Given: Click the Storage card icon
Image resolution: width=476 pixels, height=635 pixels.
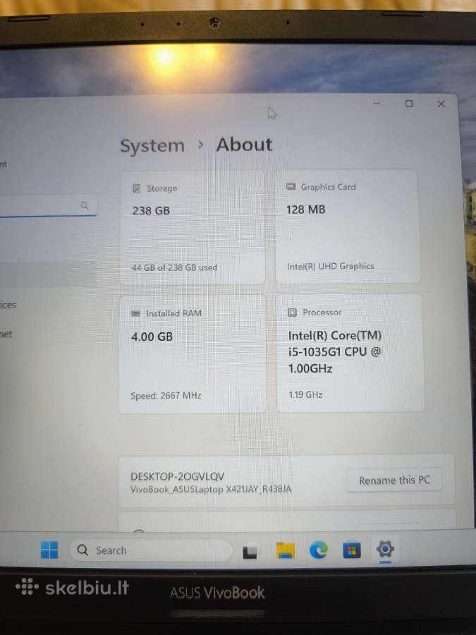Looking at the screenshot, I should click(137, 188).
